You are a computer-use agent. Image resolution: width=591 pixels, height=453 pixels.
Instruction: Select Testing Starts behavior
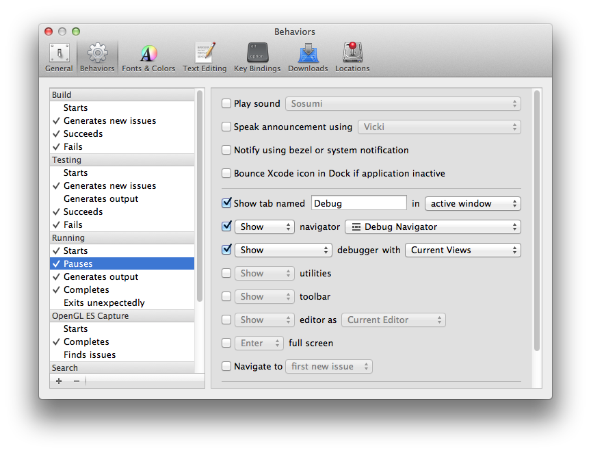[122, 172]
